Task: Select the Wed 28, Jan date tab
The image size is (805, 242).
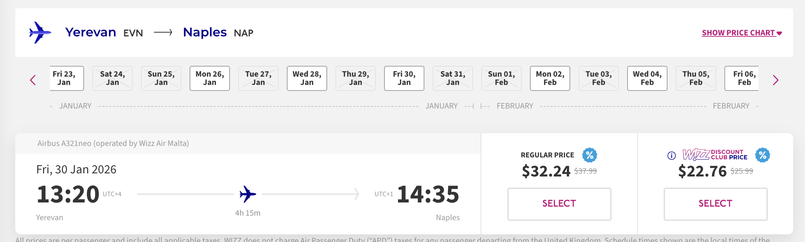Action: [x=307, y=78]
